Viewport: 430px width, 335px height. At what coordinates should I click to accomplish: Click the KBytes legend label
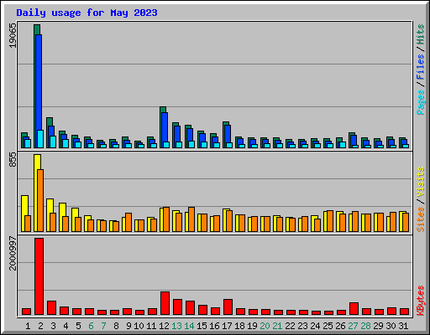(x=421, y=301)
